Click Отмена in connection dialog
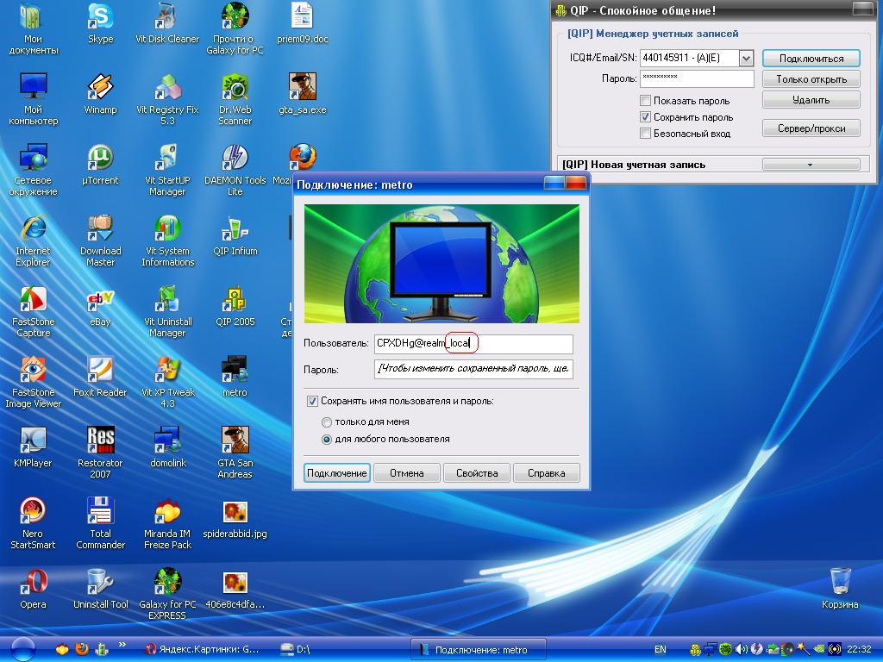 (407, 473)
